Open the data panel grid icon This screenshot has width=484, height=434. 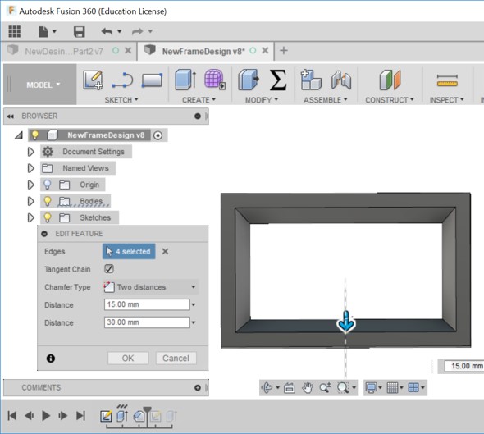click(15, 31)
